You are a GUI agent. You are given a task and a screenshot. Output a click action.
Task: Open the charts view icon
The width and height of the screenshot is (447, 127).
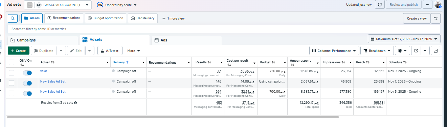435,51
